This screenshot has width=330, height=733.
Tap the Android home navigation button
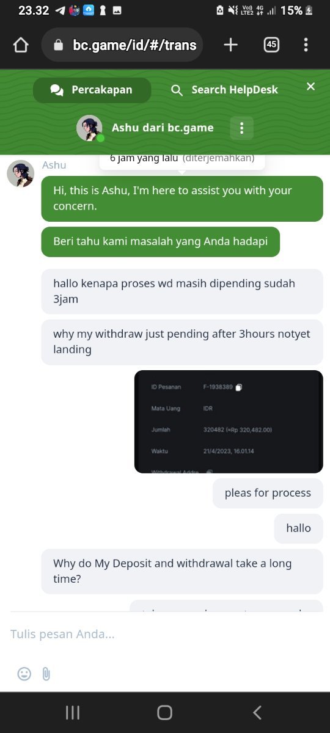[164, 712]
